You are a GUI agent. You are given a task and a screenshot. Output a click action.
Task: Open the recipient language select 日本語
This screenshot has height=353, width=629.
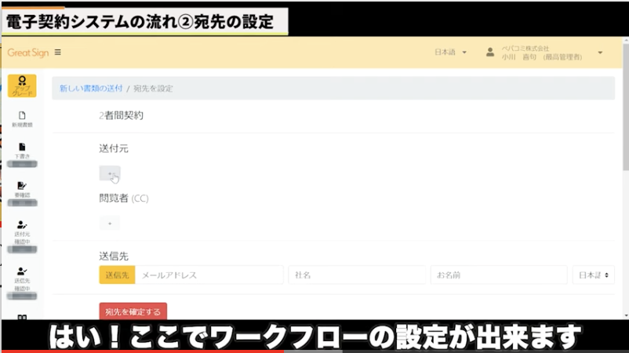[x=593, y=275]
